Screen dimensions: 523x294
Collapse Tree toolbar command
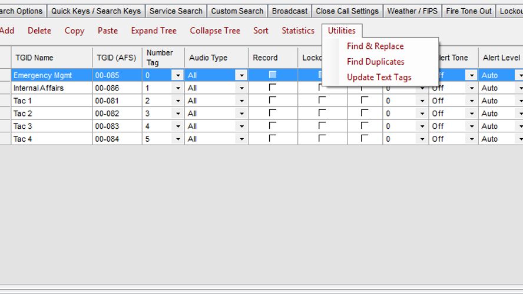point(215,31)
